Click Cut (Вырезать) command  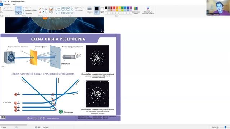(x=8, y=8)
